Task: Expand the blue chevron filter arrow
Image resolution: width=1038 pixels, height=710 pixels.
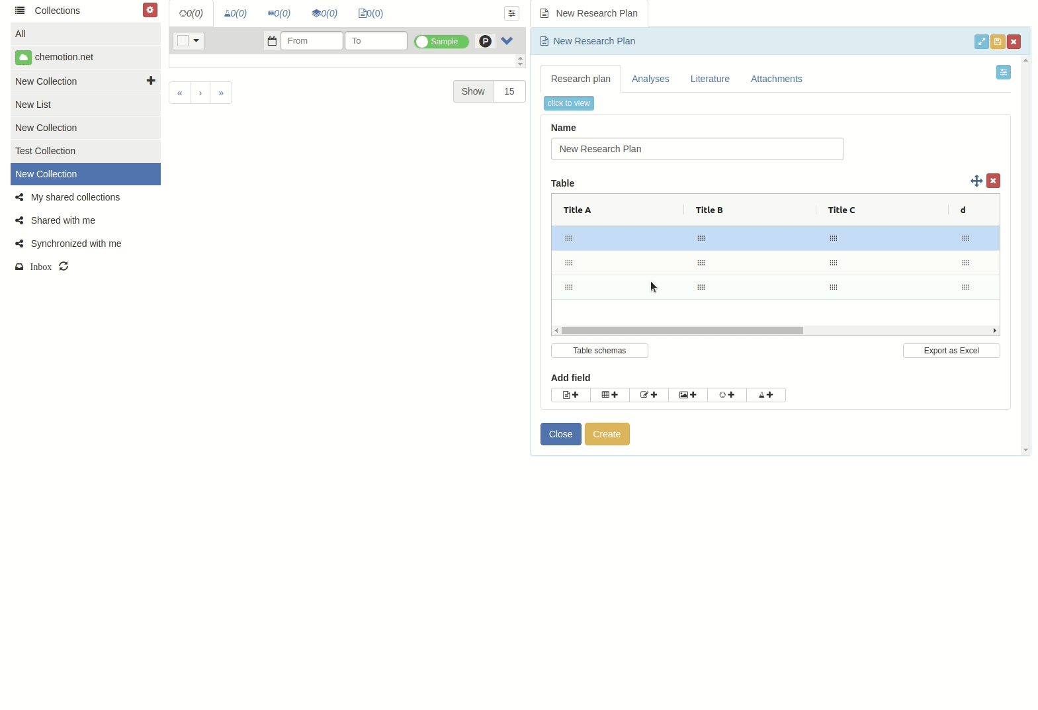Action: 507,41
